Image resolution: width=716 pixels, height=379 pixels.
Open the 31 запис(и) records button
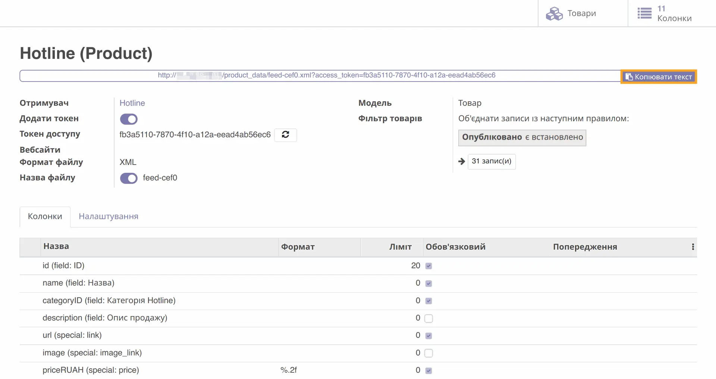click(492, 161)
